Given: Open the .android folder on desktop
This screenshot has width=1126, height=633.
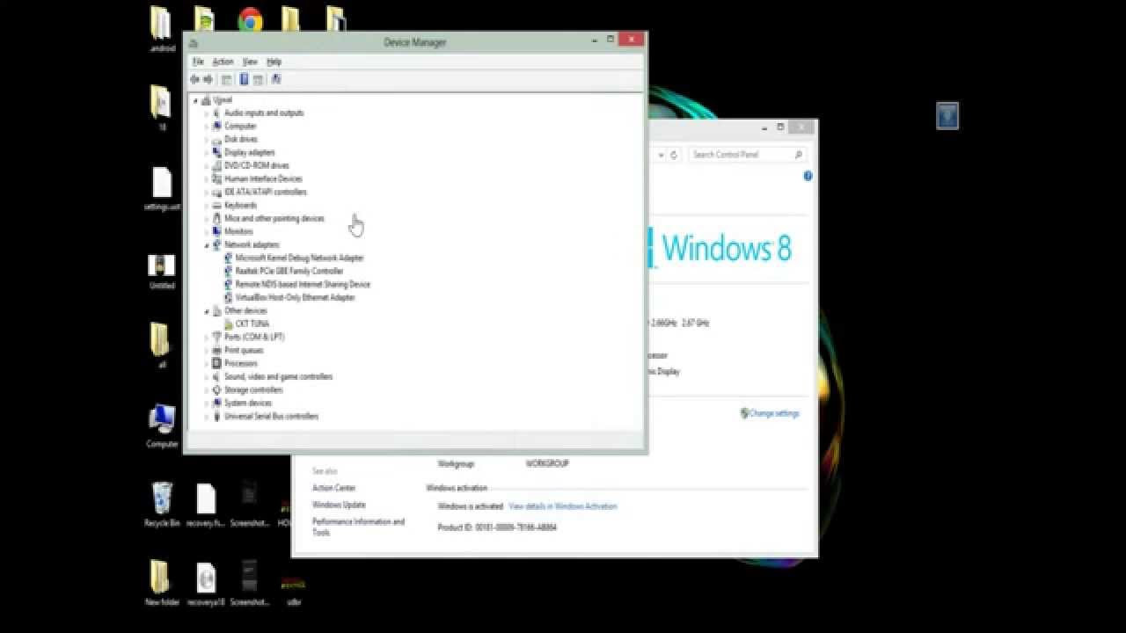Looking at the screenshot, I should point(162,30).
